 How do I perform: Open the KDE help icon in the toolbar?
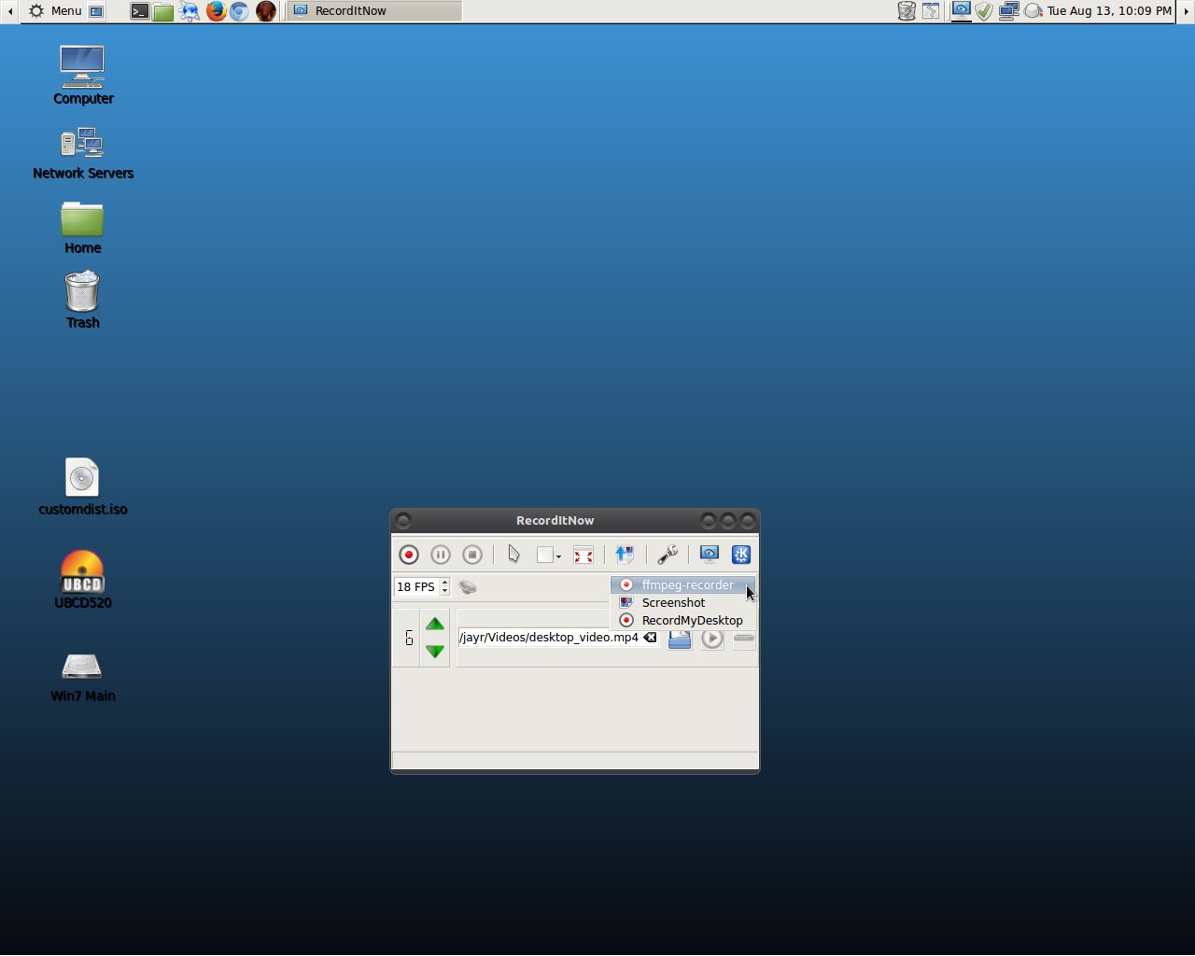740,554
